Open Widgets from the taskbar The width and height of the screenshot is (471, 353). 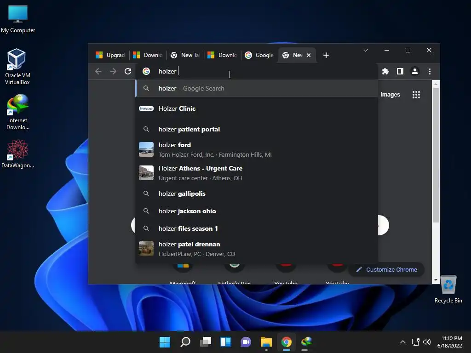point(225,342)
